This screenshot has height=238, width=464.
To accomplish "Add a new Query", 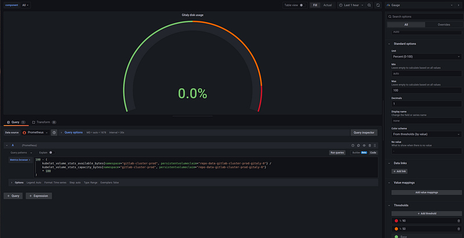I will click(x=13, y=196).
